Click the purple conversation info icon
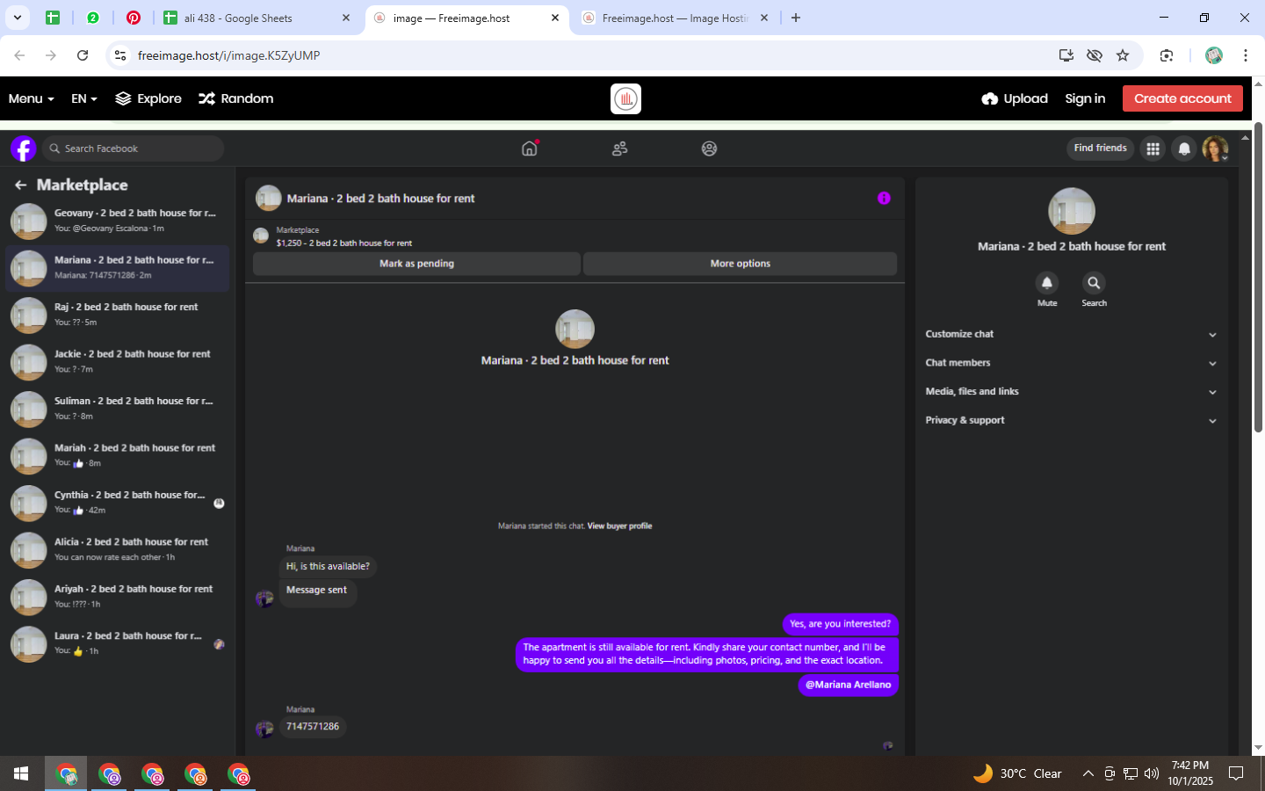The height and width of the screenshot is (791, 1265). (x=884, y=199)
